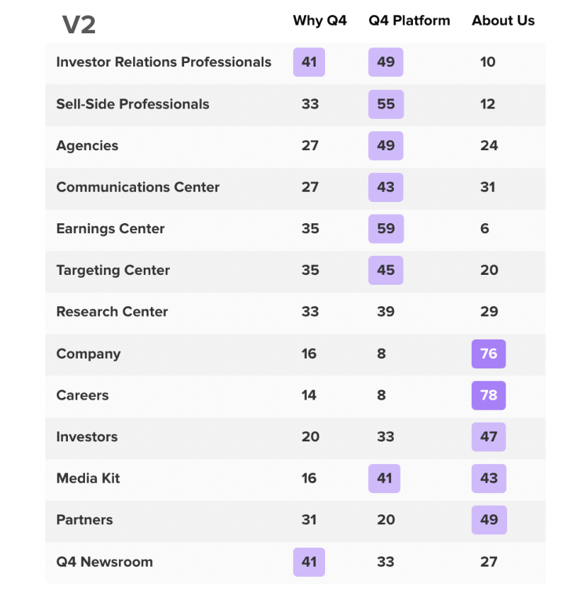The width and height of the screenshot is (585, 598).
Task: Click highlighted 76 in Company row
Action: pos(489,354)
